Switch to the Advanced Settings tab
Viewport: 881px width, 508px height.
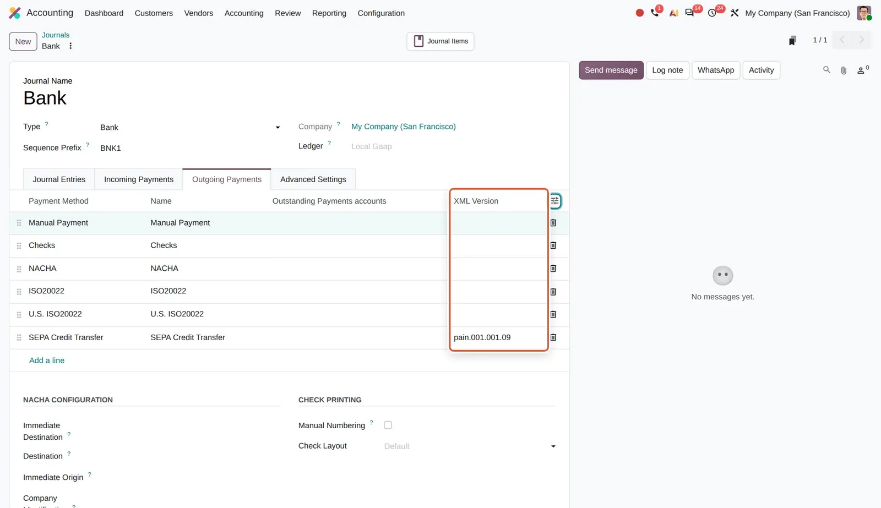pyautogui.click(x=313, y=179)
